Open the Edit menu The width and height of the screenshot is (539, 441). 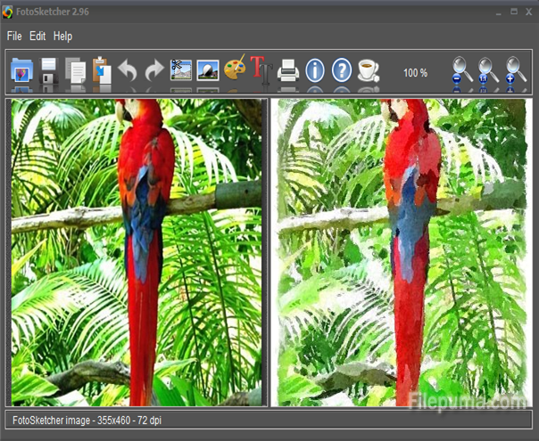(x=37, y=37)
